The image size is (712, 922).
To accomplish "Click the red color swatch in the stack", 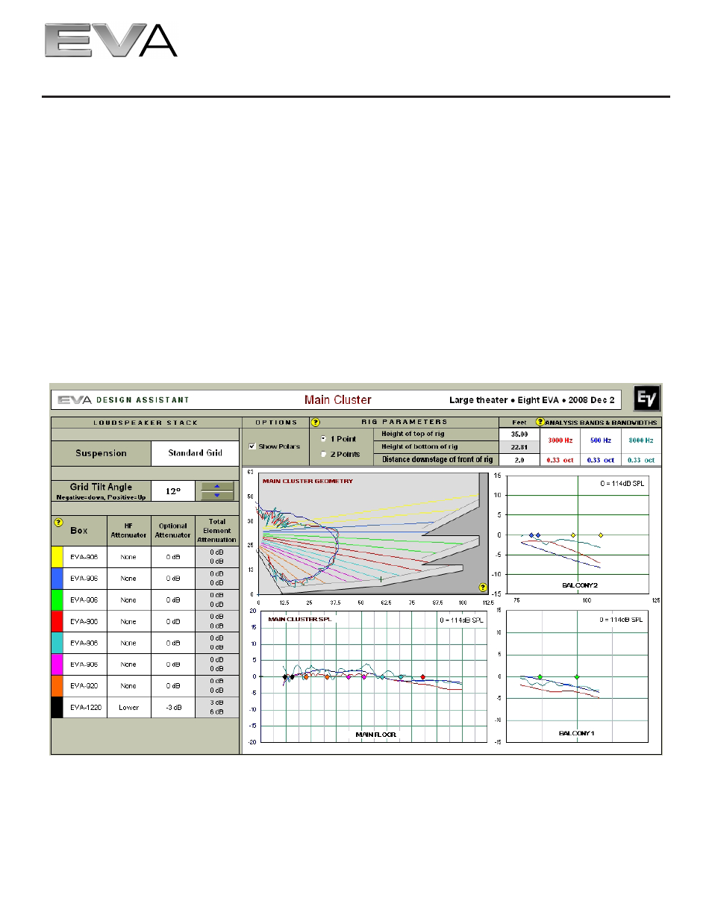I will (57, 622).
